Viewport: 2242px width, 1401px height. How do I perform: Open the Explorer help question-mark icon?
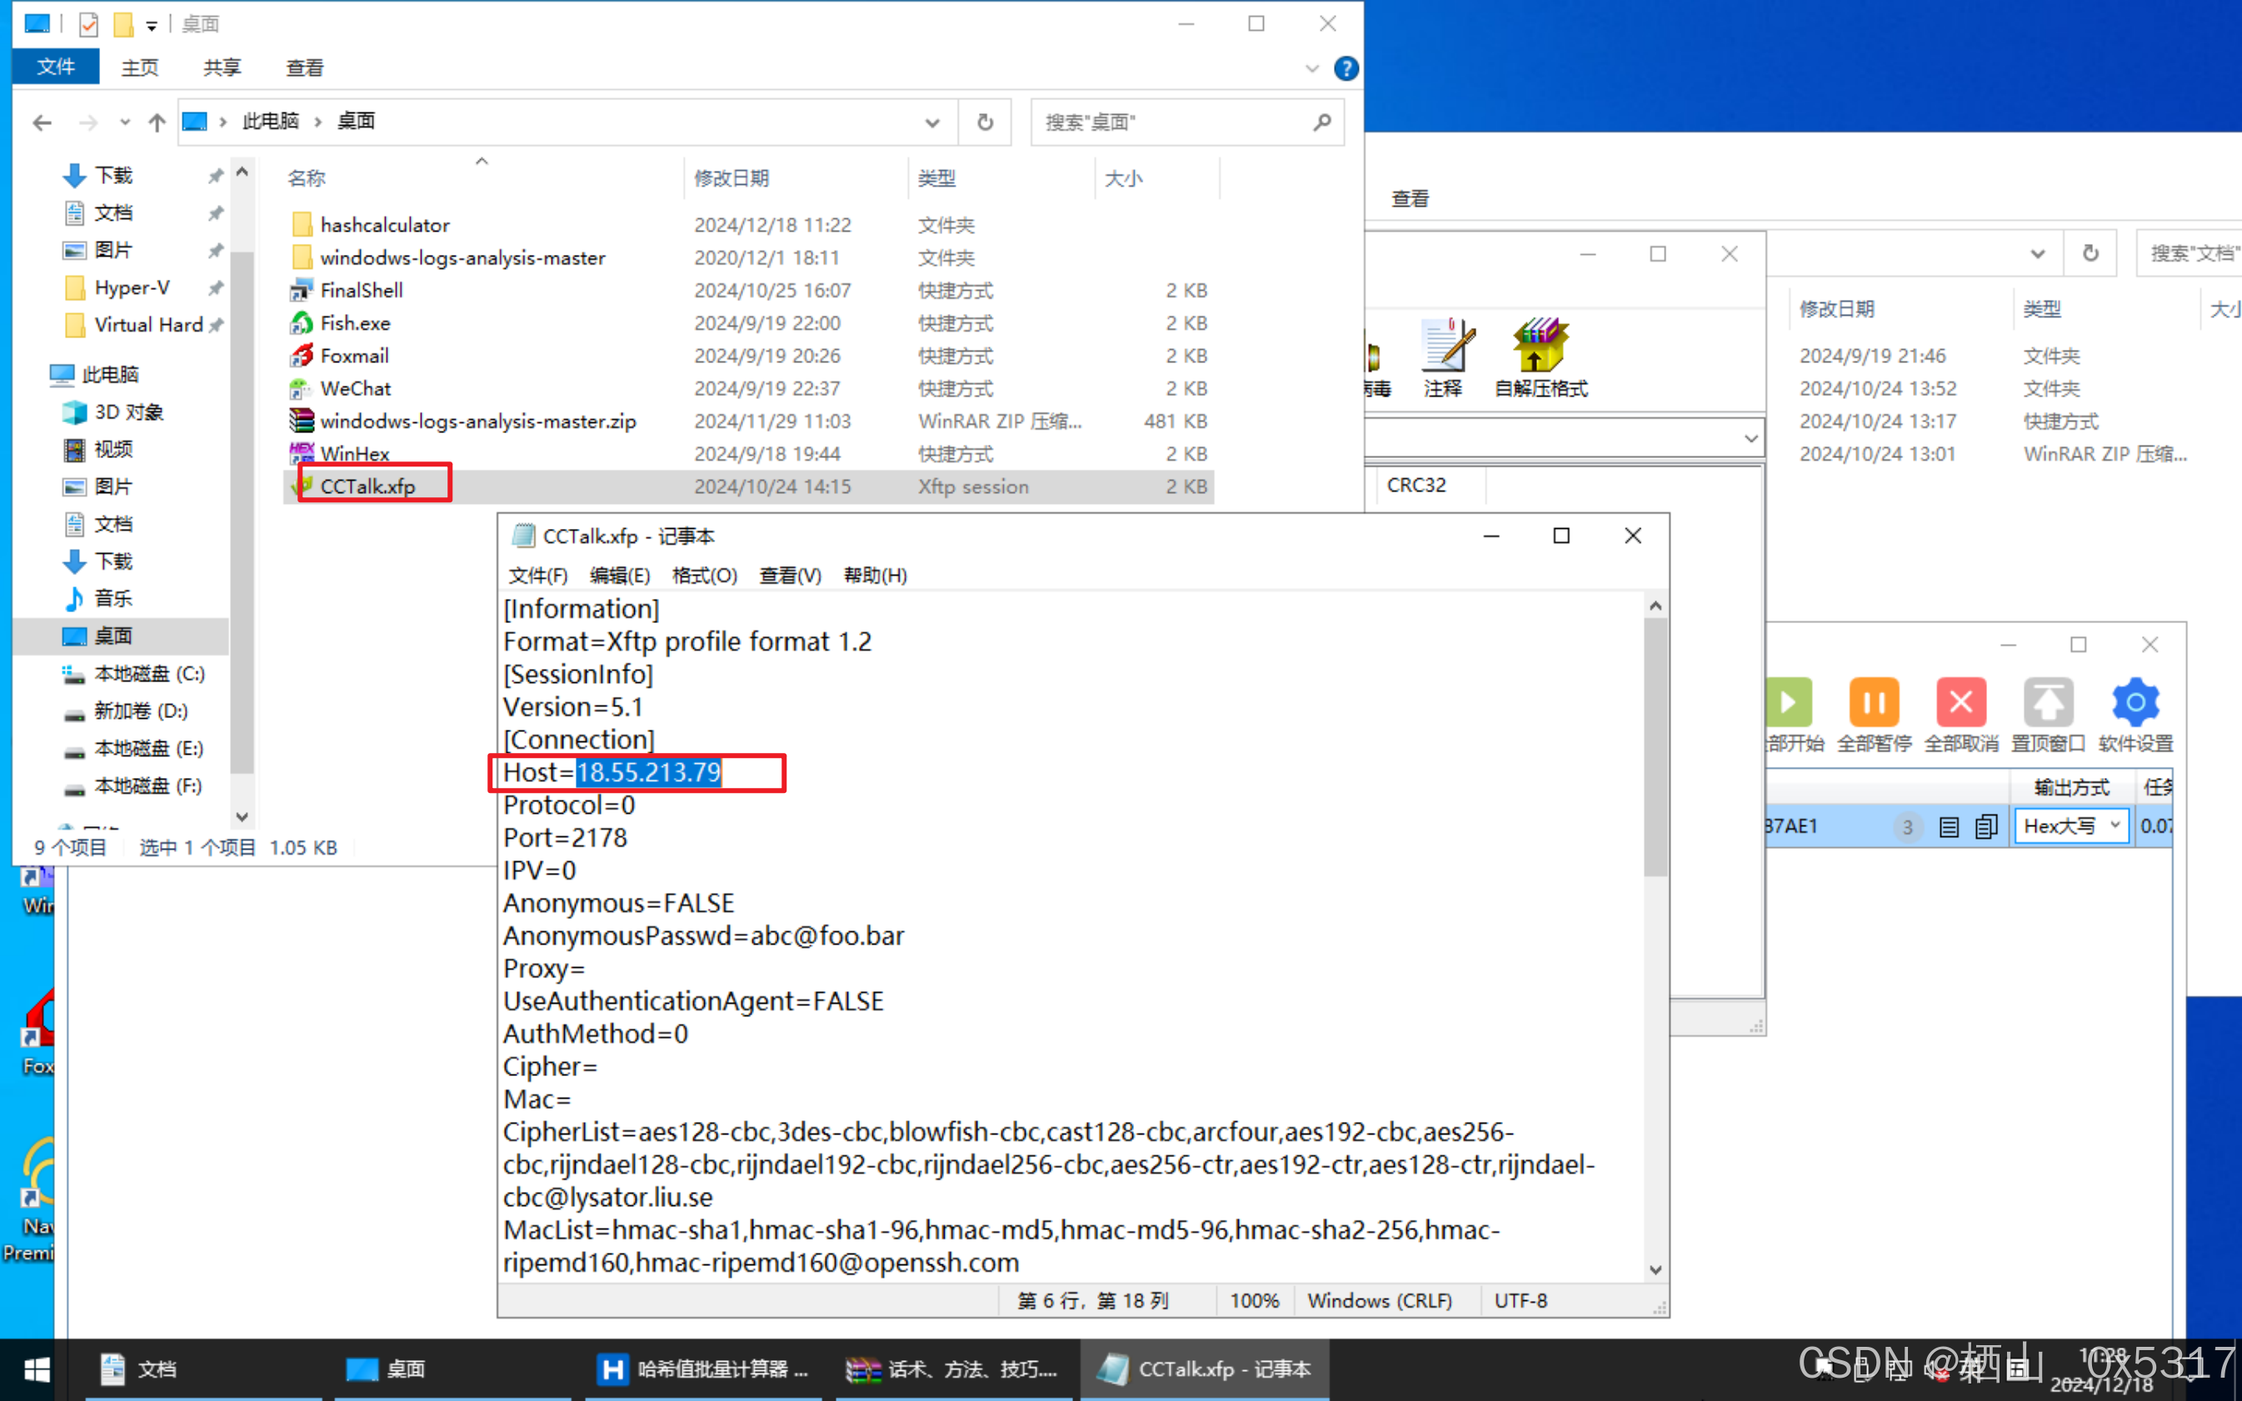[x=1346, y=68]
